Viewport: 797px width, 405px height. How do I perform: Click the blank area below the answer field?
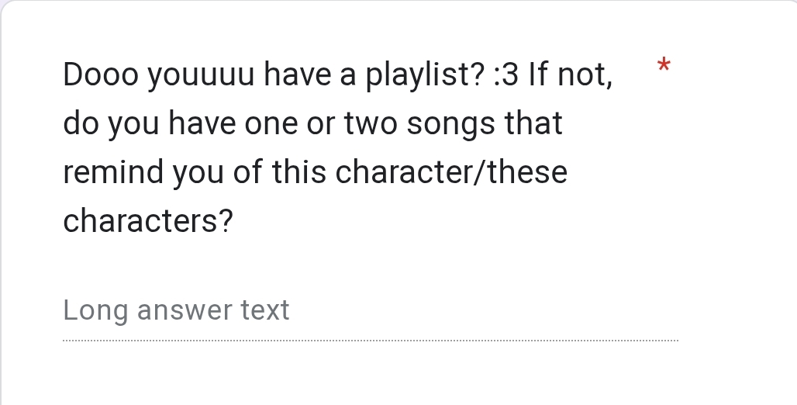tap(370, 376)
